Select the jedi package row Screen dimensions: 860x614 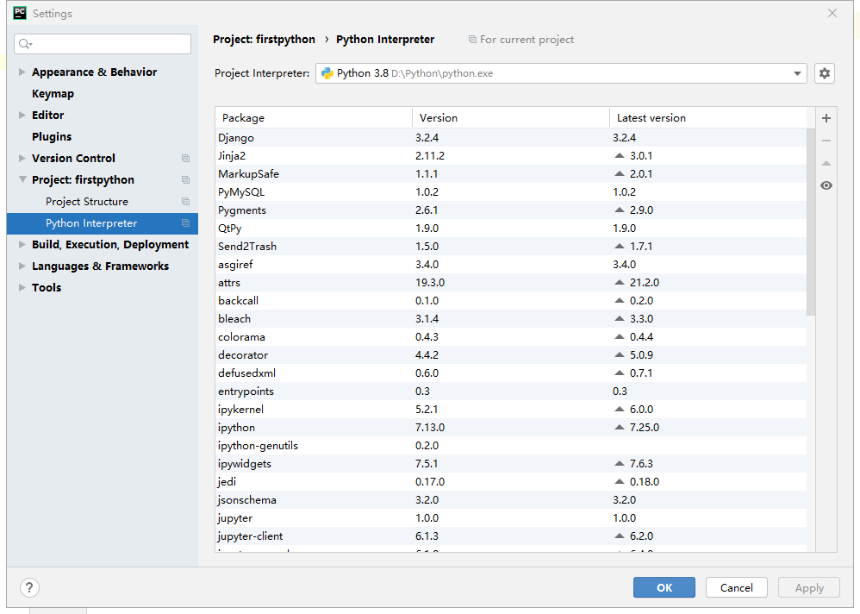tap(511, 482)
